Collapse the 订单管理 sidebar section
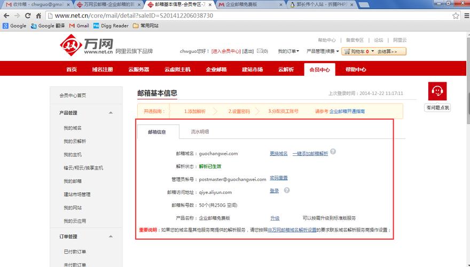 click(111, 237)
